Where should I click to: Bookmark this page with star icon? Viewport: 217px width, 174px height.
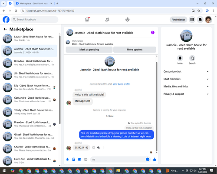(x=199, y=11)
